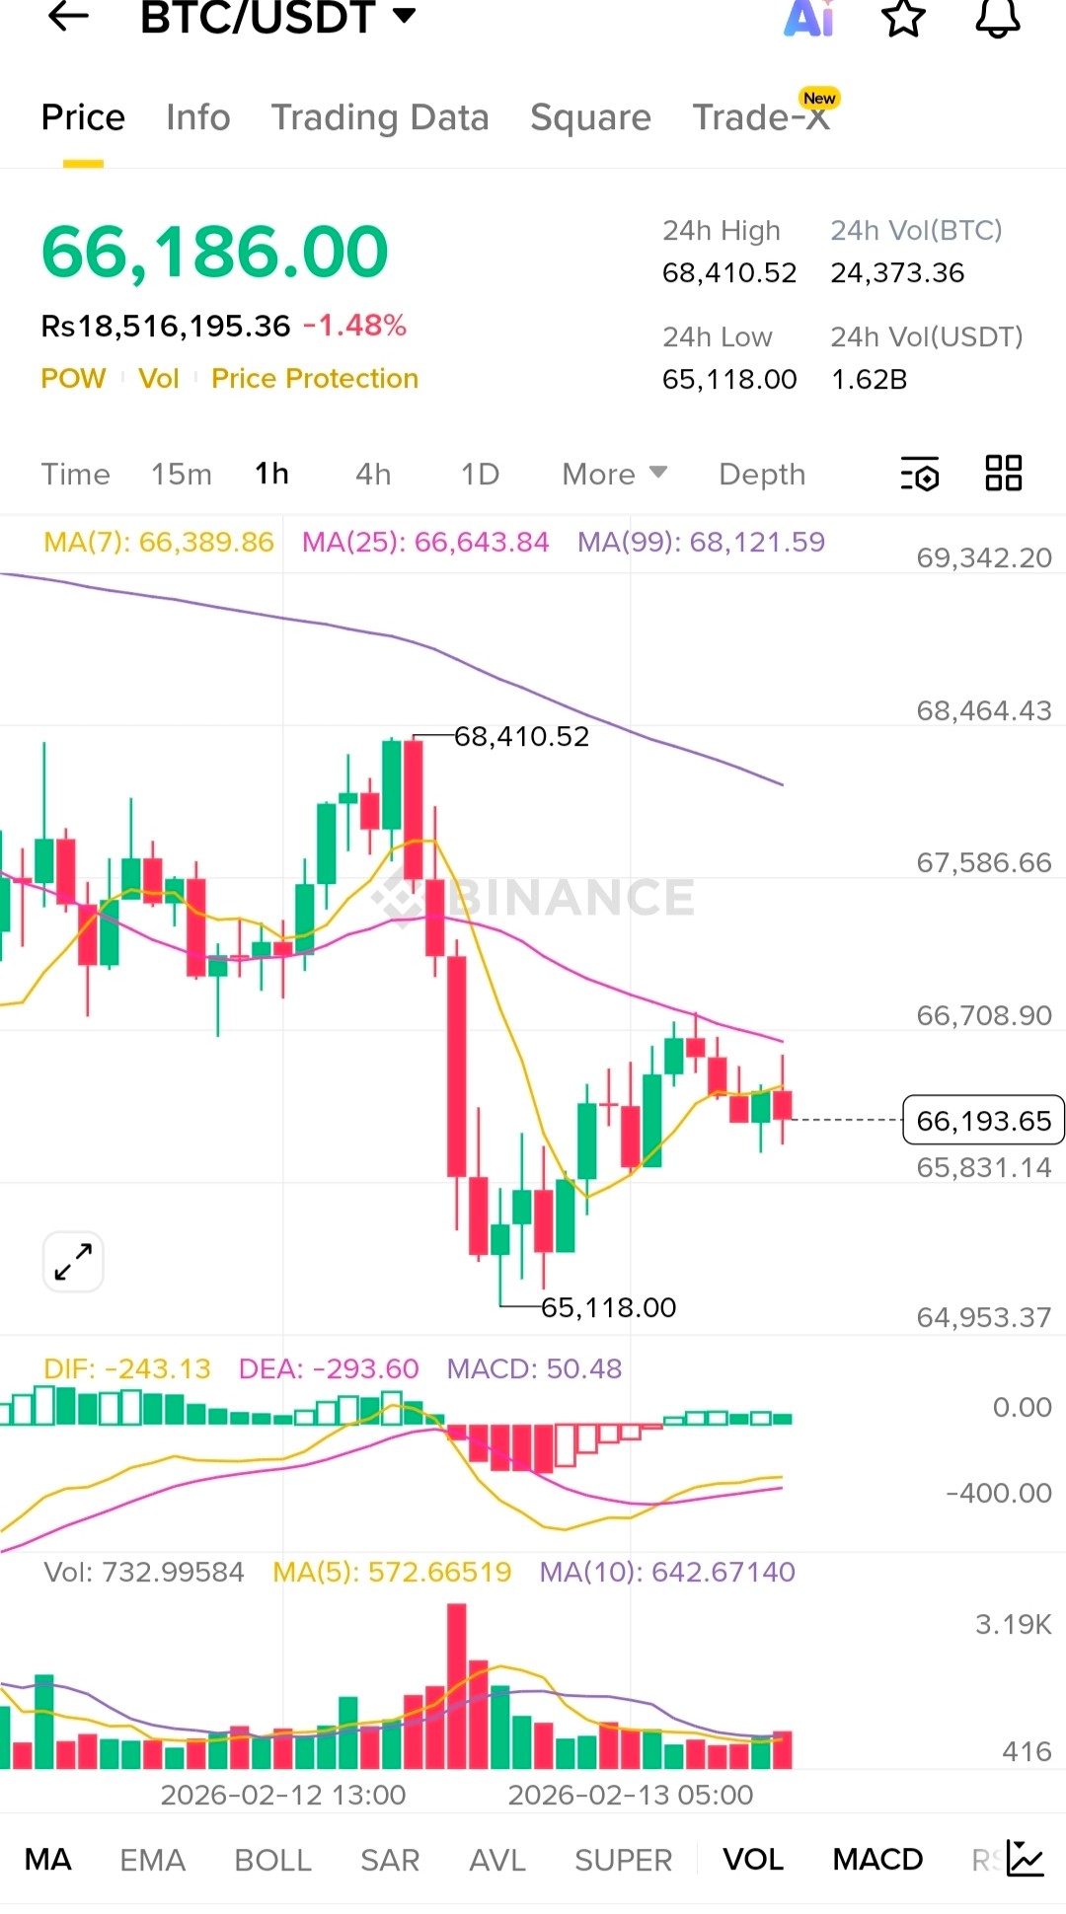Viewport: 1066px width, 1914px height.
Task: Set a price alert with bell icon
Action: point(997,17)
